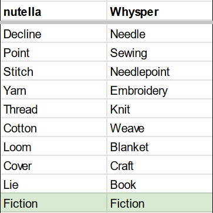Select the Weave cell
This screenshot has height=213, width=213.
160,127
